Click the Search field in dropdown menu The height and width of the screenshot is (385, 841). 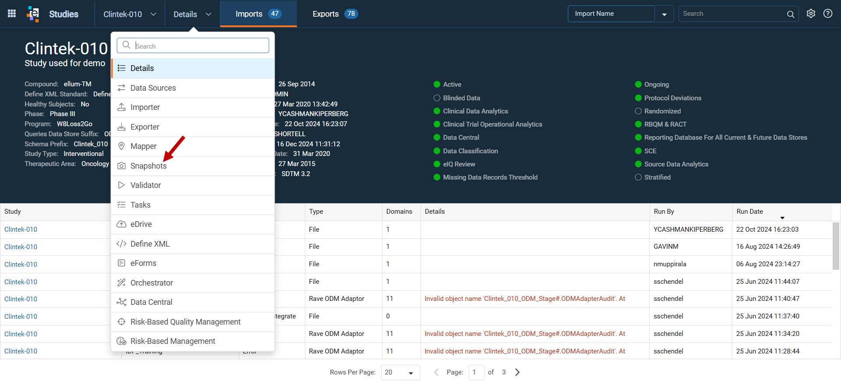coord(193,46)
